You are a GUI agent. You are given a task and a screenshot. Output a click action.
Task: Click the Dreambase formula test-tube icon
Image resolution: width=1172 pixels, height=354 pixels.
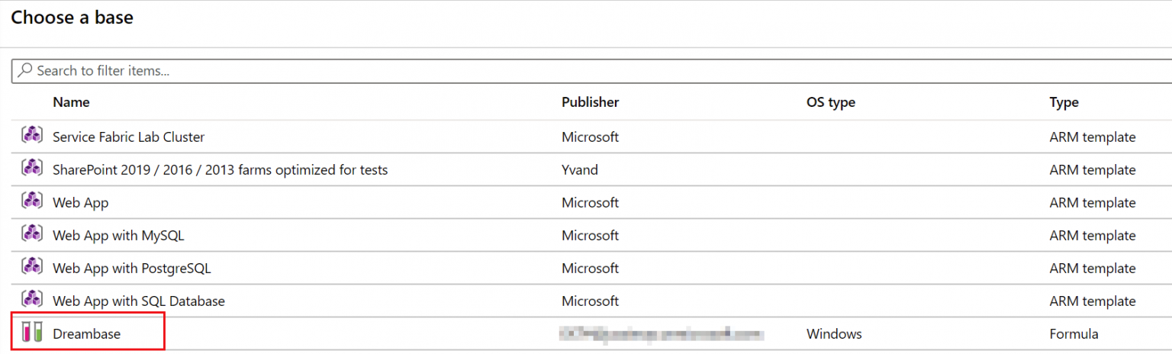(31, 333)
